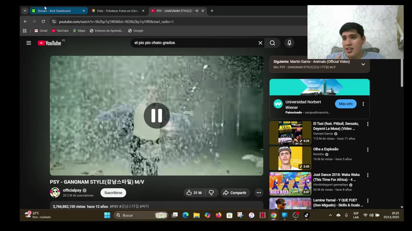Open options for Universidad Norbert Wiener ad
The height and width of the screenshot is (231, 412).
click(363, 104)
